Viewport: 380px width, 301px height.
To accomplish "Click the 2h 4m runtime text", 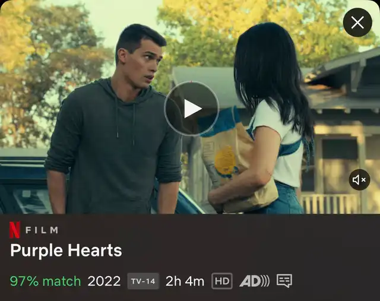I will click(x=185, y=281).
